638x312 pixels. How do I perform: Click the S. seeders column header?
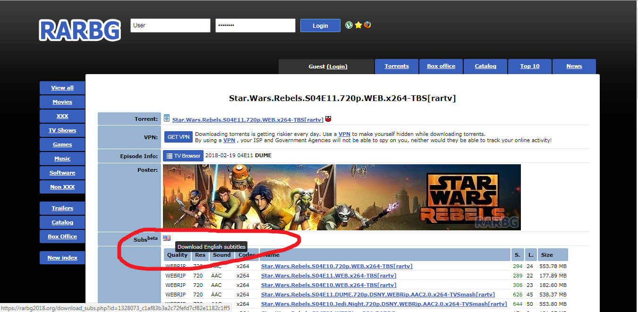[x=518, y=255]
